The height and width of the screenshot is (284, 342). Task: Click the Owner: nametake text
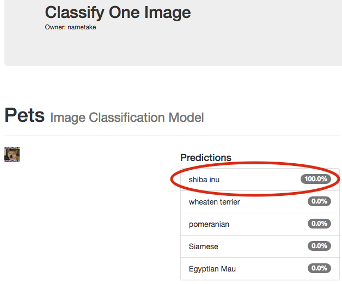click(70, 27)
